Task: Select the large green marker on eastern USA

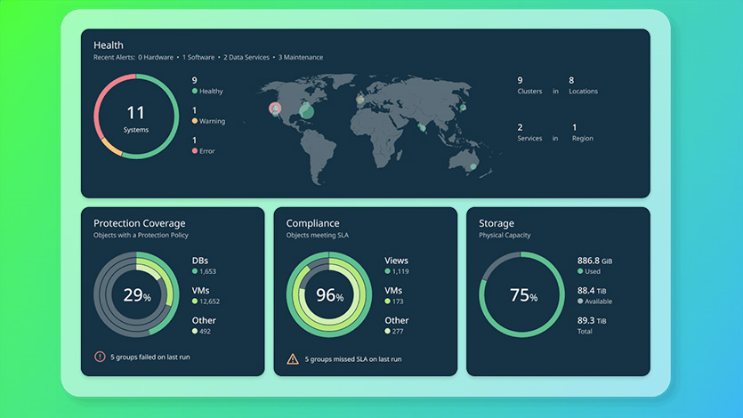Action: point(307,111)
